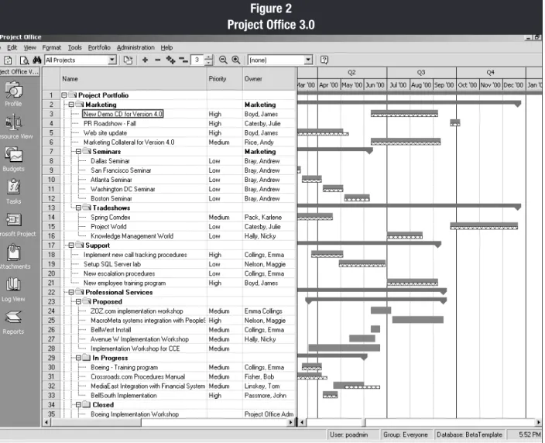Open the View menu
This screenshot has width=545, height=443.
(x=30, y=47)
